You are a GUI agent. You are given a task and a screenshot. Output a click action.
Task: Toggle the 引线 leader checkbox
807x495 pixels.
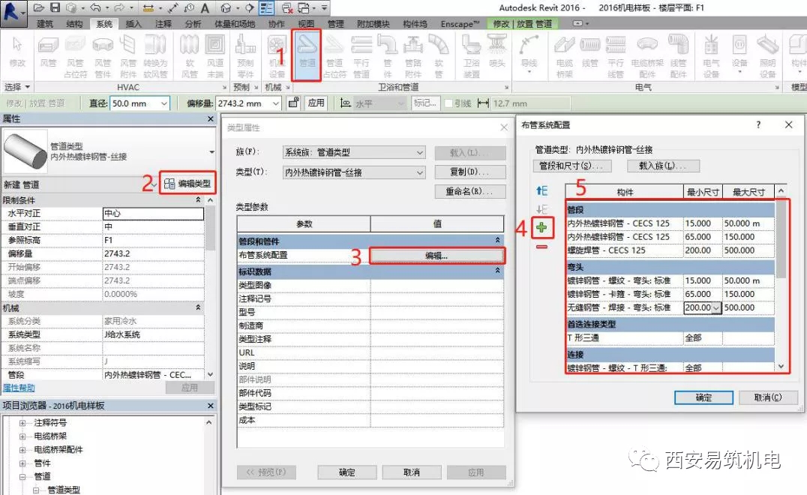[x=448, y=103]
